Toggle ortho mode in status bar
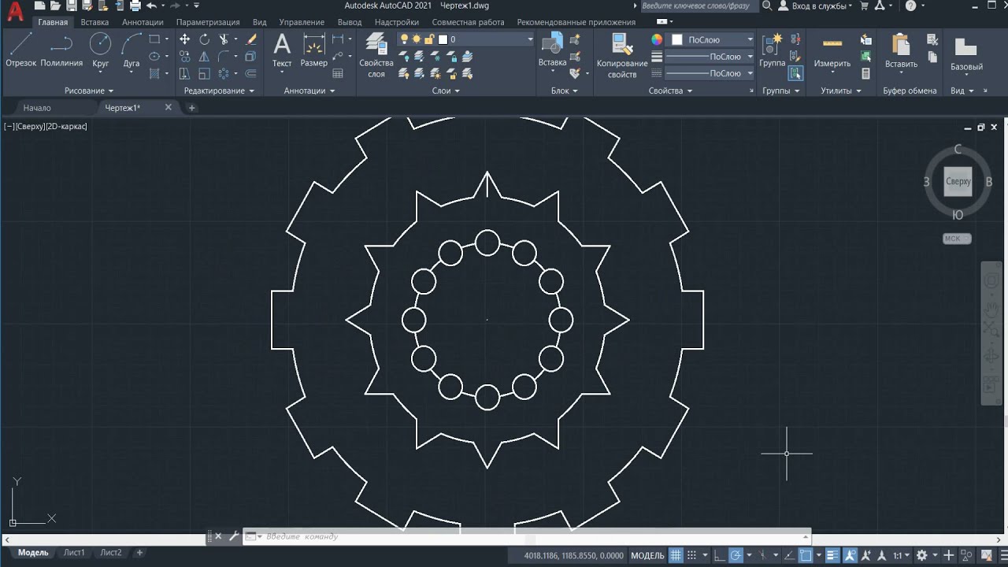1008x567 pixels. pyautogui.click(x=718, y=555)
